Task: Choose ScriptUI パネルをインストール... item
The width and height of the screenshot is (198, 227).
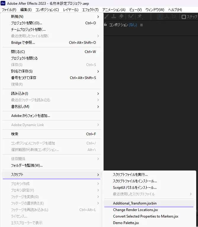Action: [149, 188]
